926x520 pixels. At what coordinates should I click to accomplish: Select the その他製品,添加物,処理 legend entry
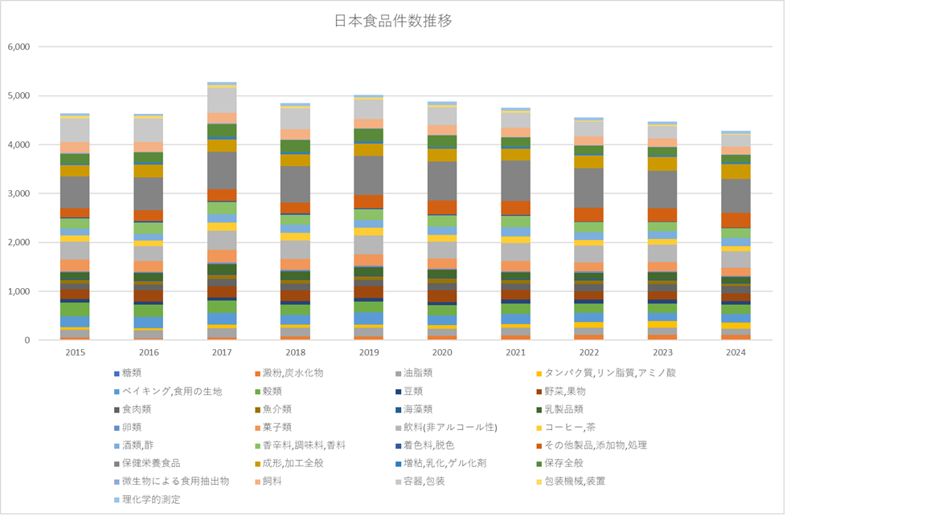click(x=596, y=445)
